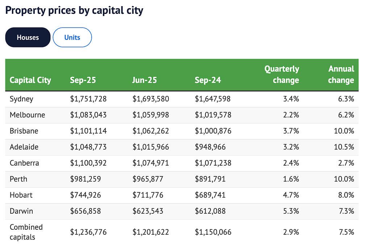Screen dimensions: 371x246
Task: Click Darwin's quarterly change 5.3%
Action: [x=291, y=211]
